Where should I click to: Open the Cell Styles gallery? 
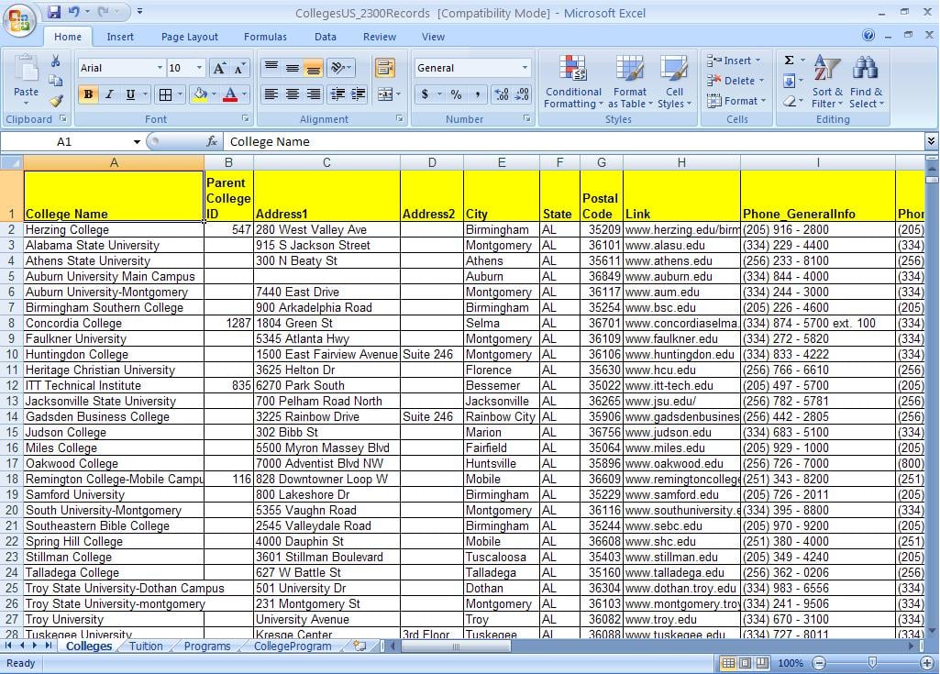tap(675, 83)
